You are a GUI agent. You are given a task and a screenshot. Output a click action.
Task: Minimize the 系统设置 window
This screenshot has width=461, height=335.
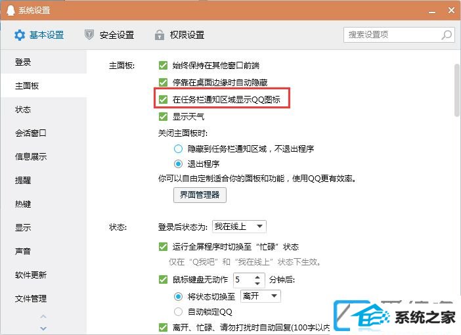(x=432, y=12)
